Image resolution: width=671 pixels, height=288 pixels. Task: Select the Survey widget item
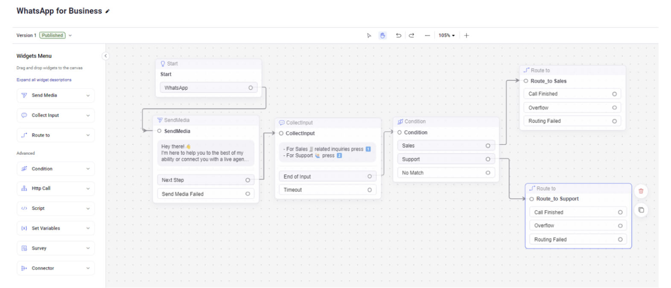(55, 248)
